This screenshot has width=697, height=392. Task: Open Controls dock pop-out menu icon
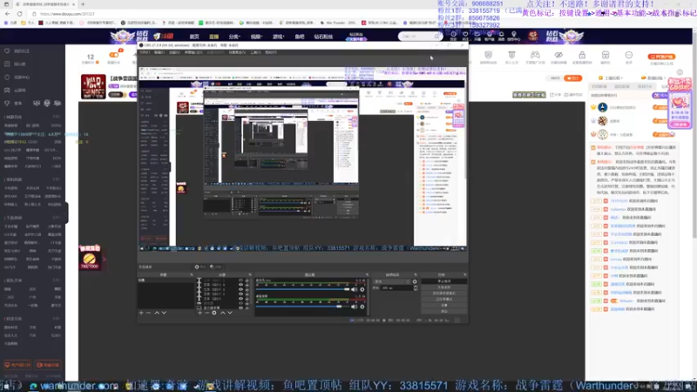click(x=464, y=274)
